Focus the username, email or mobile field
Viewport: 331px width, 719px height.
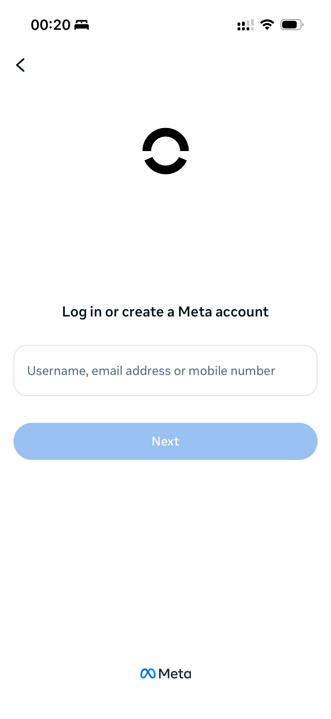165,370
